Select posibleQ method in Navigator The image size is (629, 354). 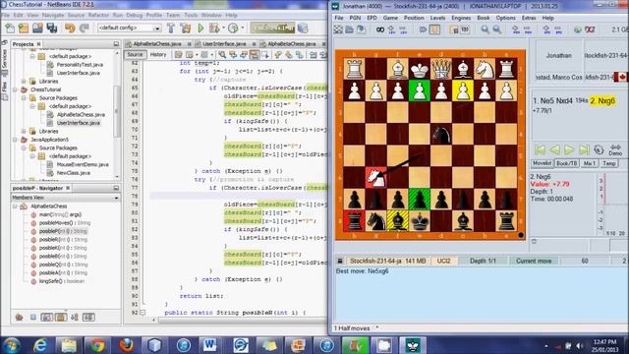pos(63,265)
